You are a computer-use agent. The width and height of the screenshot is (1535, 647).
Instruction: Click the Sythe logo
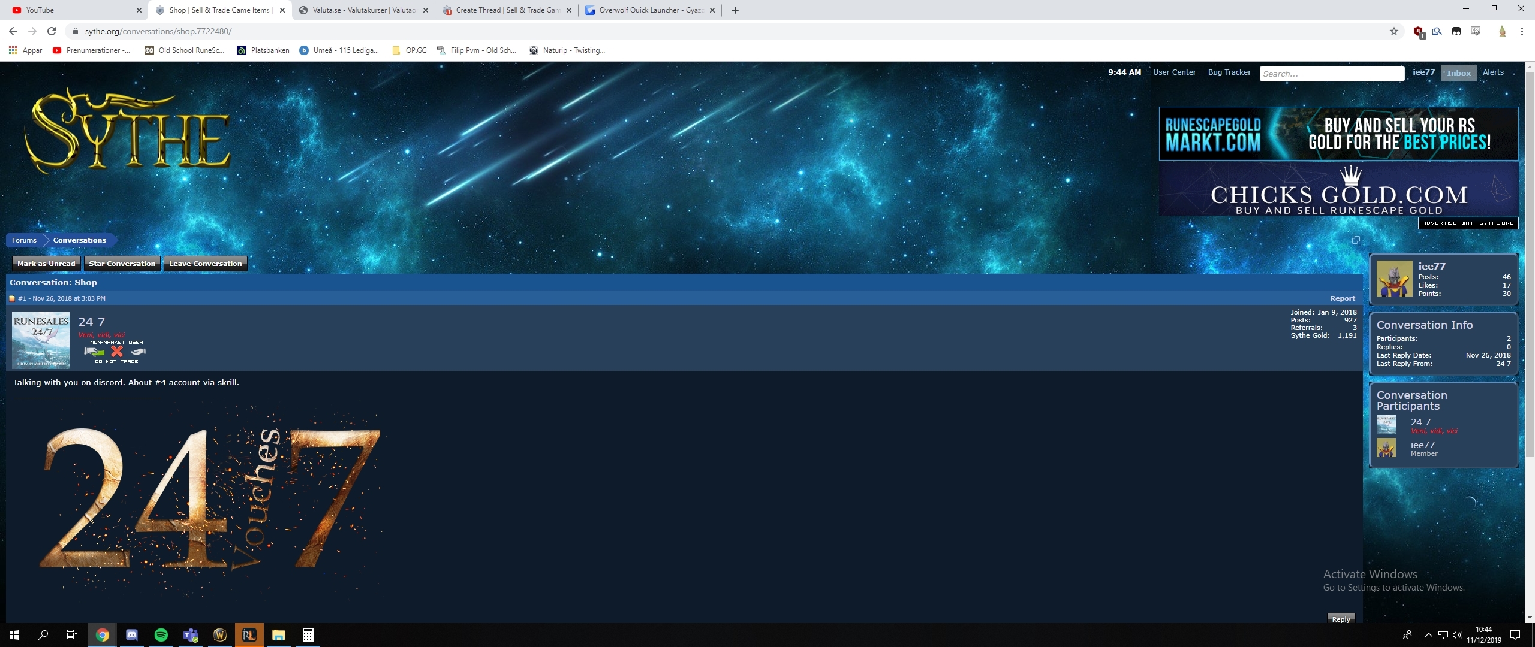[x=127, y=130]
